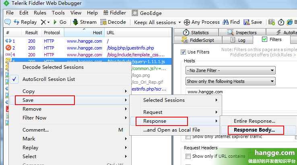Switch to the Inspectors tab

[242, 32]
